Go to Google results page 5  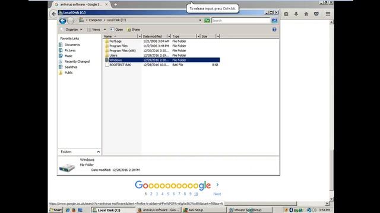tap(168, 194)
